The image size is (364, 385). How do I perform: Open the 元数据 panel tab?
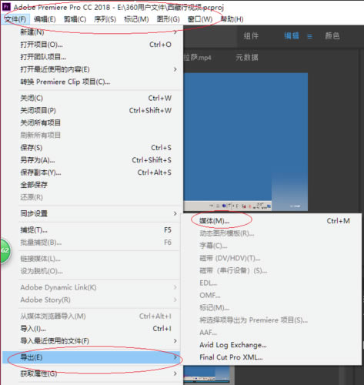pyautogui.click(x=247, y=57)
